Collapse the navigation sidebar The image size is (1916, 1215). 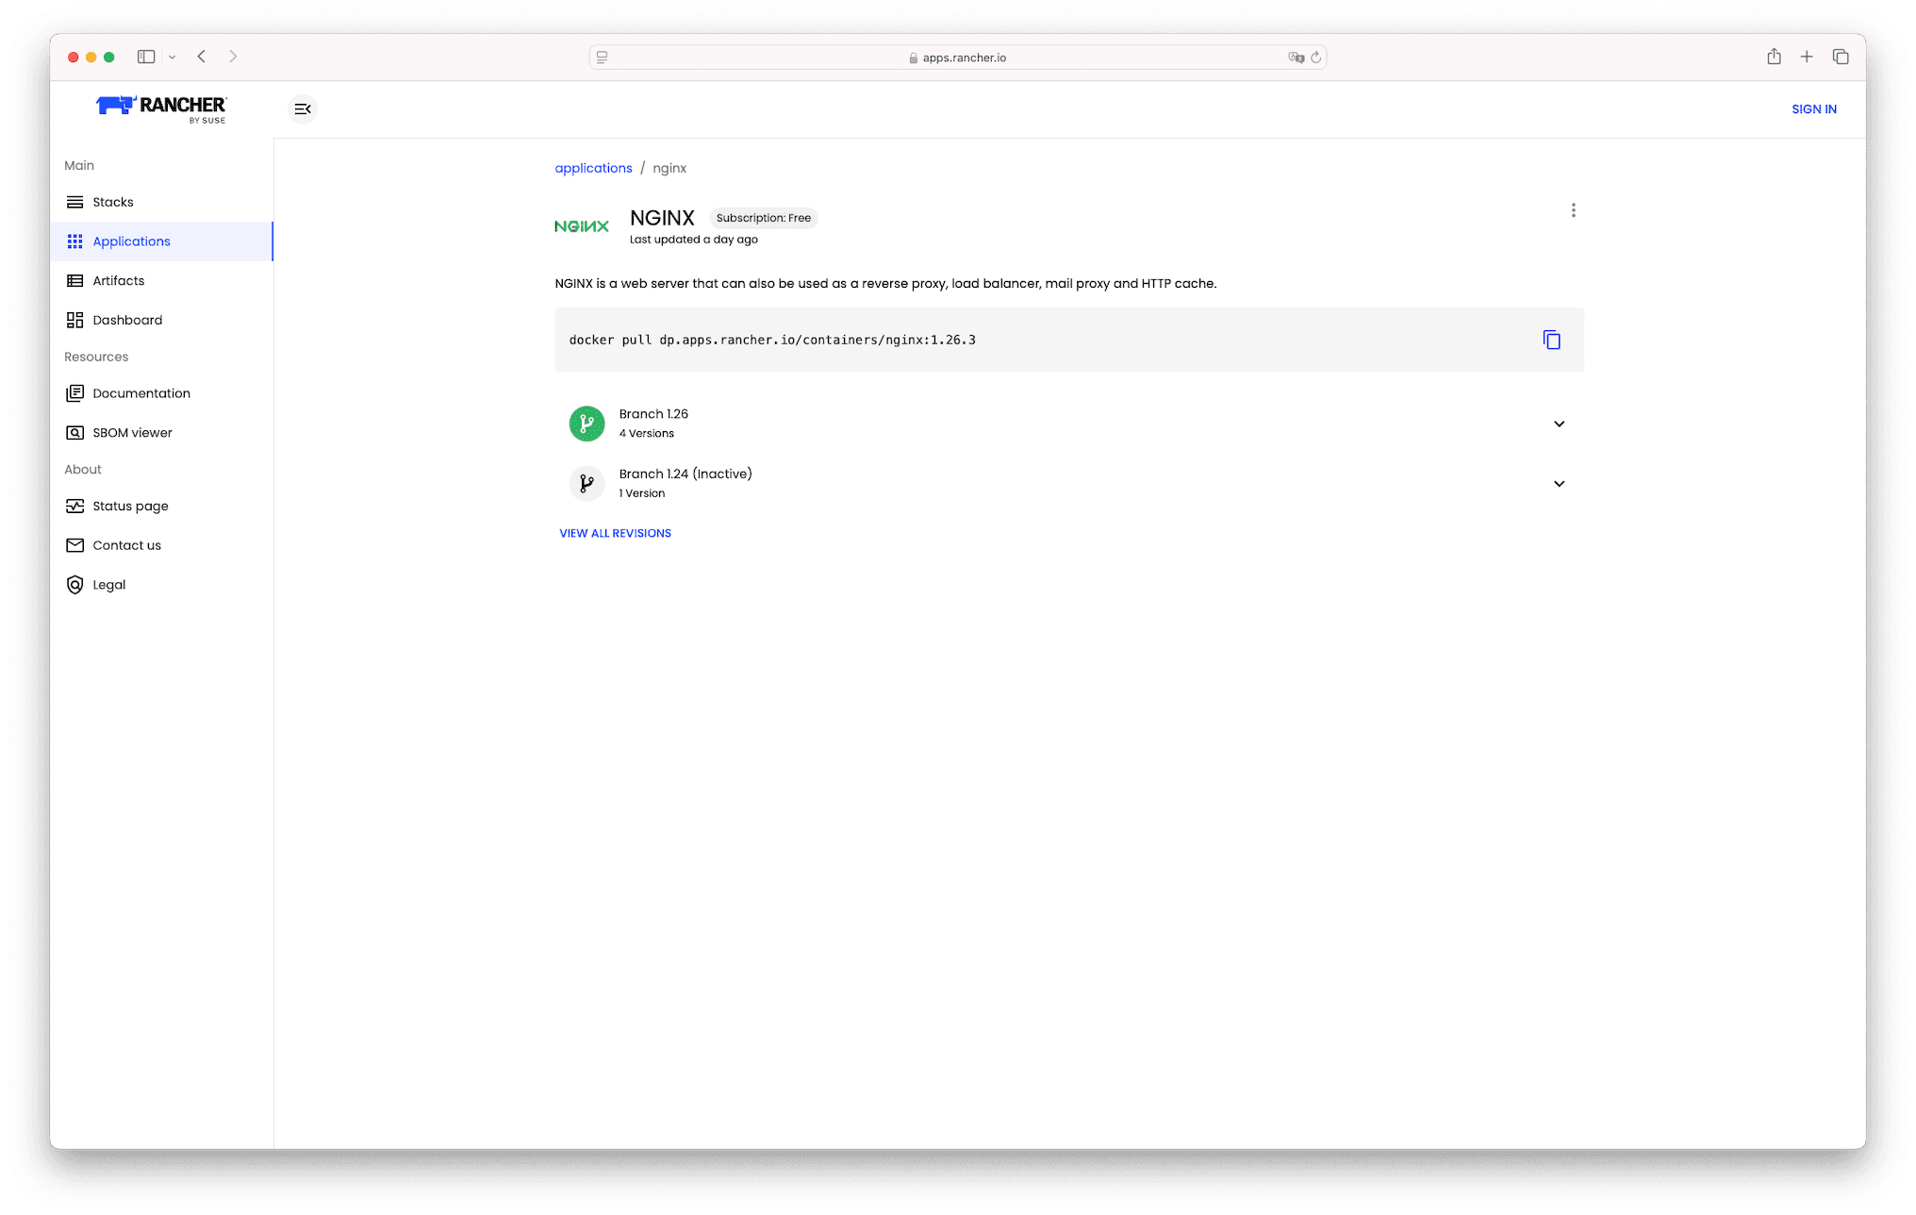pos(303,108)
